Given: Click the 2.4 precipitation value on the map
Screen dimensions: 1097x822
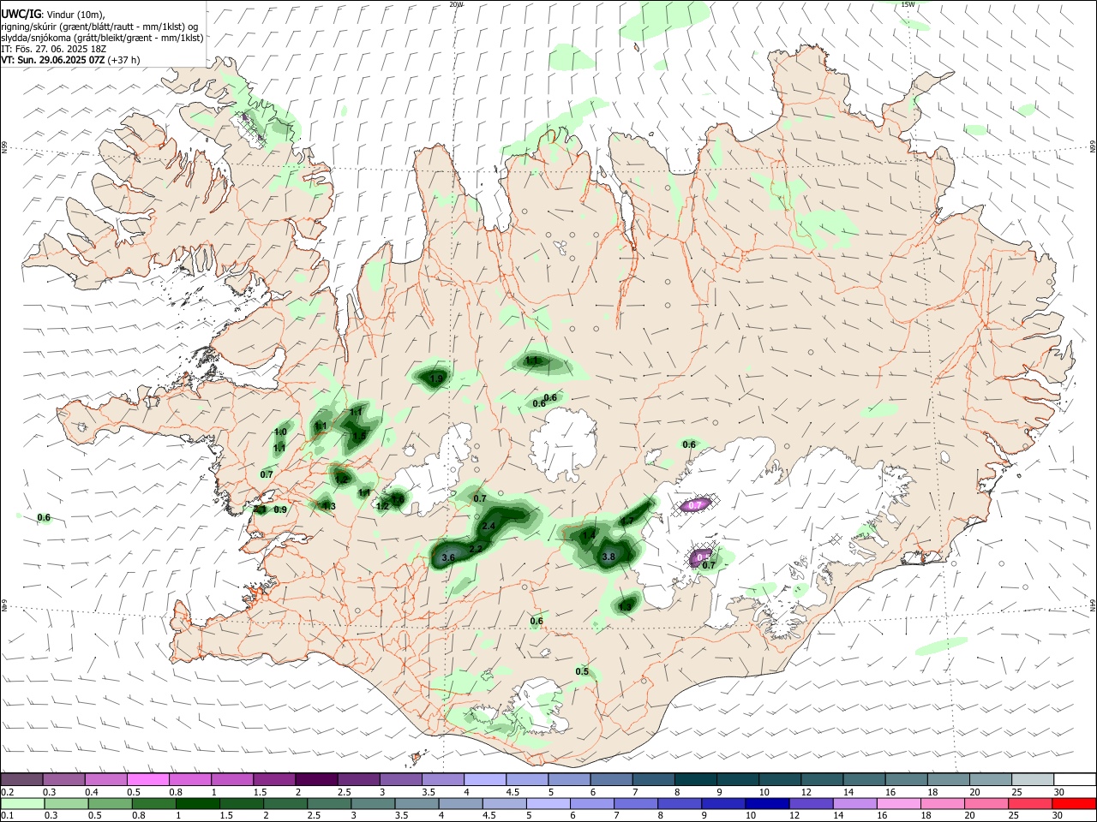Looking at the screenshot, I should (489, 526).
